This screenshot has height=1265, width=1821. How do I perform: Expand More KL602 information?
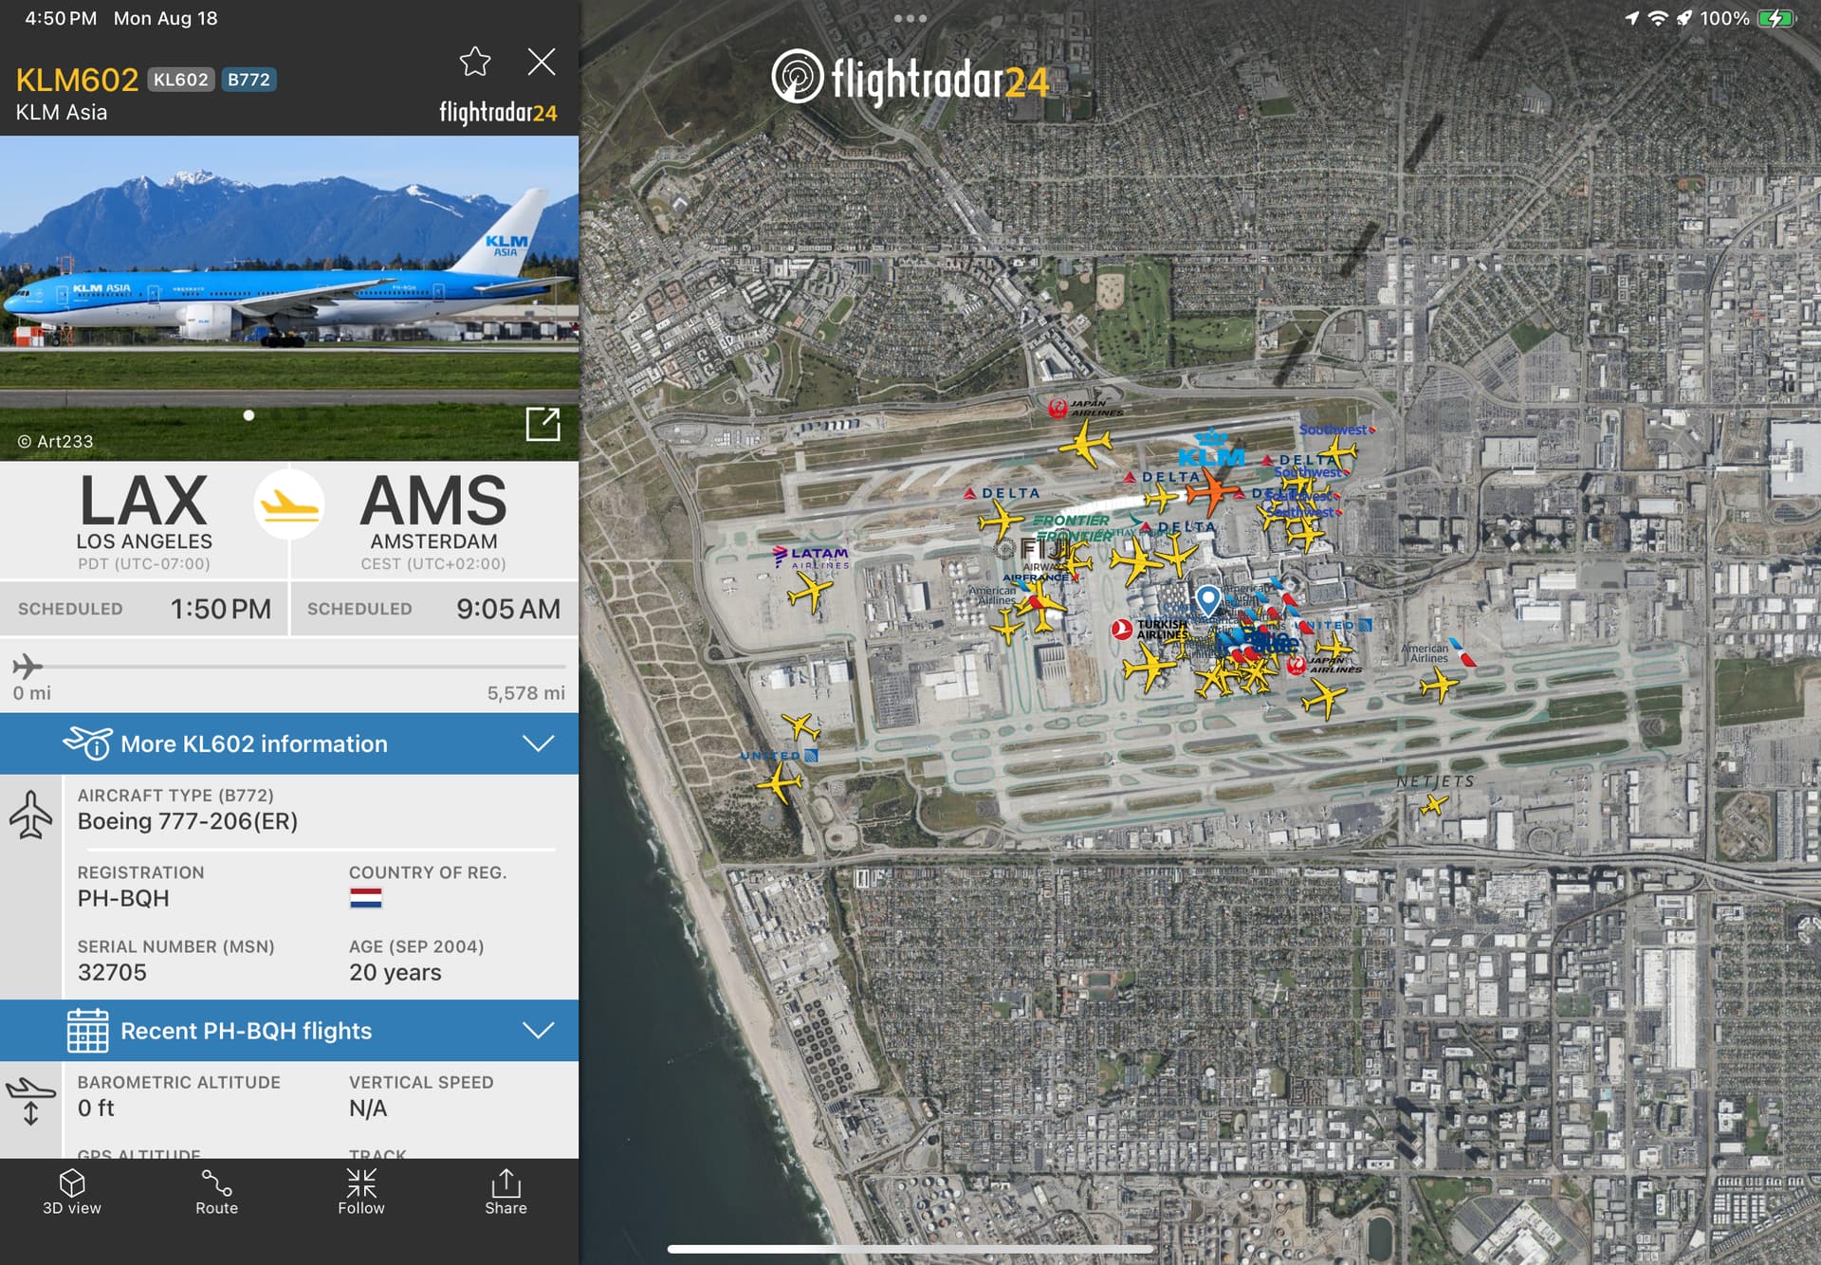[289, 743]
